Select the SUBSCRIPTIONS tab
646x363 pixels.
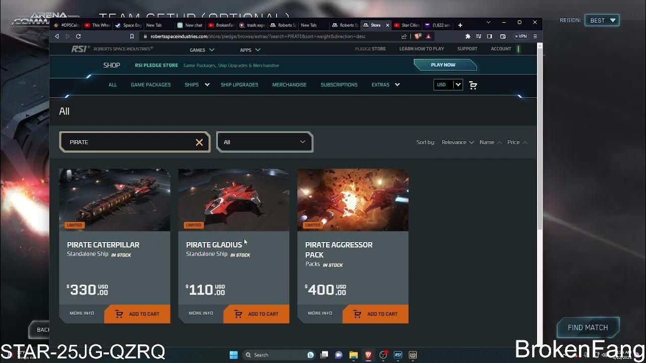click(x=339, y=85)
